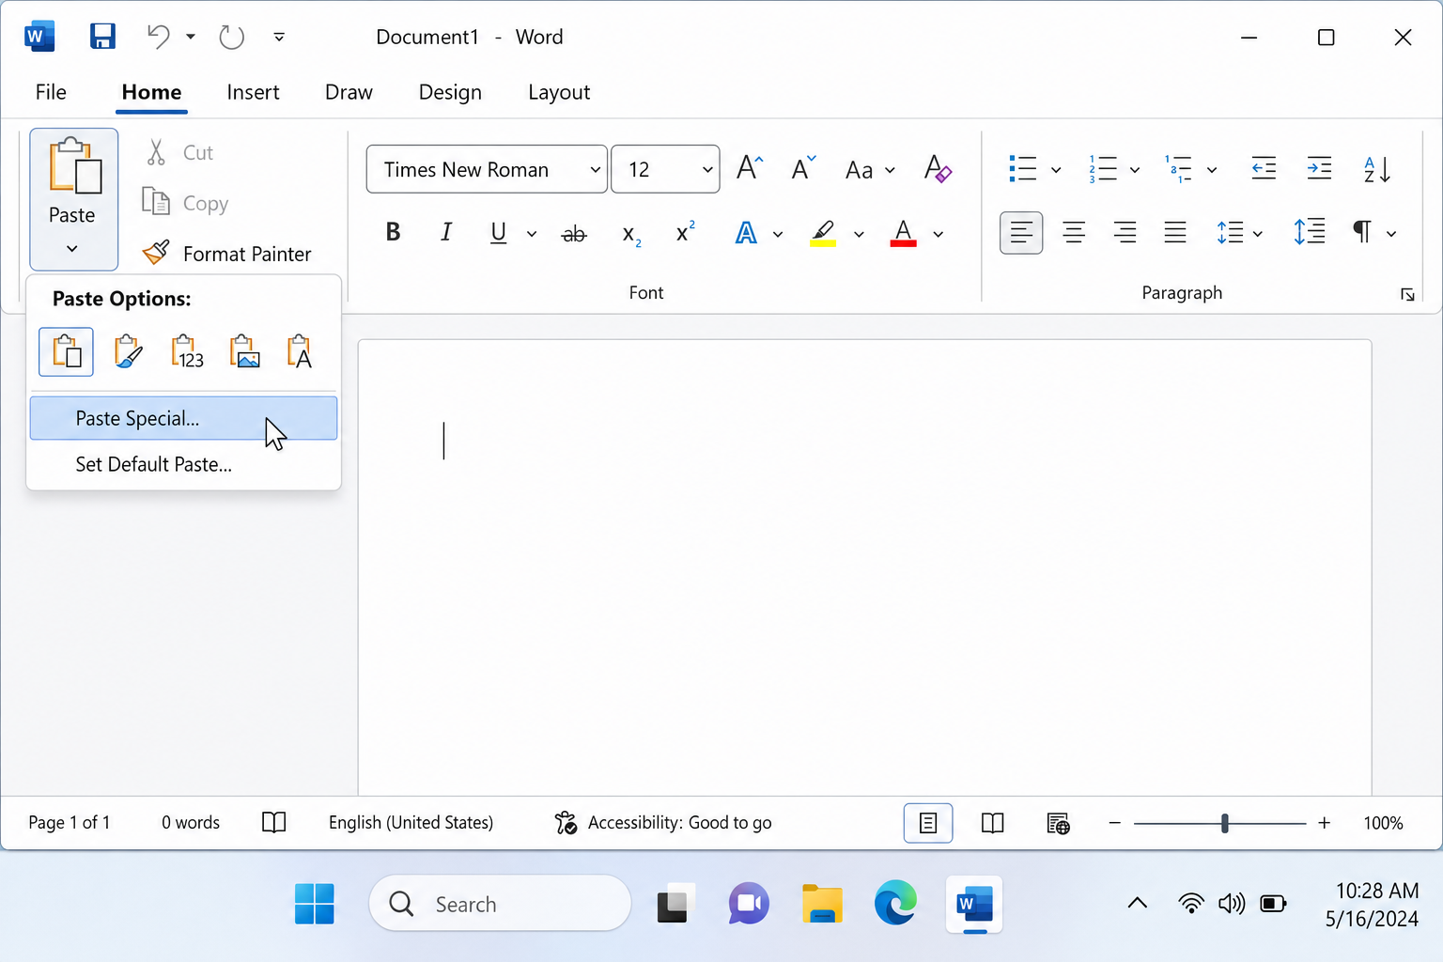
Task: Toggle bold formatting
Action: (393, 232)
